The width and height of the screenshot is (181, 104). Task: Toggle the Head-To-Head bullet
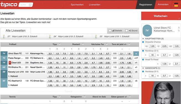[x=143, y=59]
